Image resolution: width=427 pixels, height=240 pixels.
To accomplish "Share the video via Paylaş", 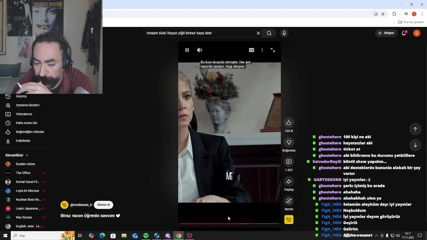I will [x=289, y=181].
